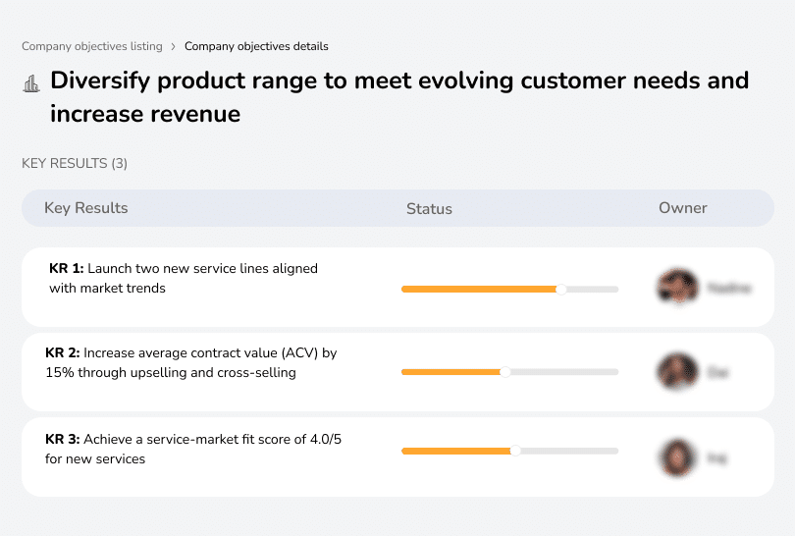Open the Company objectives listing breadcrumb
Image resolution: width=795 pixels, height=536 pixels.
pos(92,46)
